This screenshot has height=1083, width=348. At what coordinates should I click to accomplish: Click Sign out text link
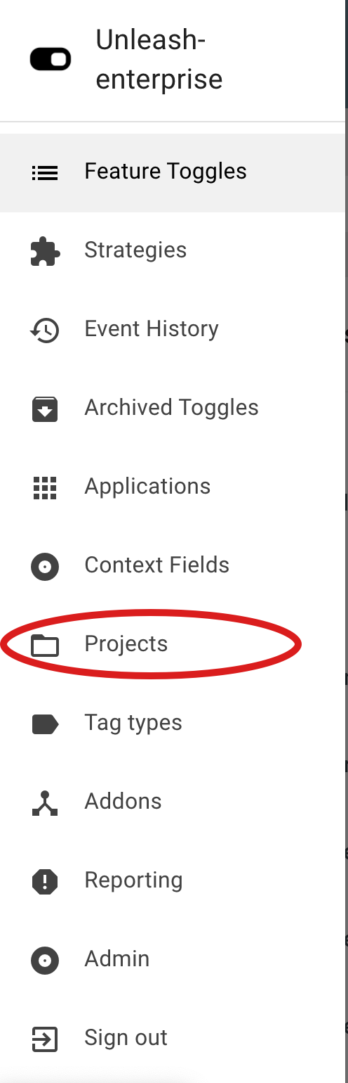coord(126,1038)
